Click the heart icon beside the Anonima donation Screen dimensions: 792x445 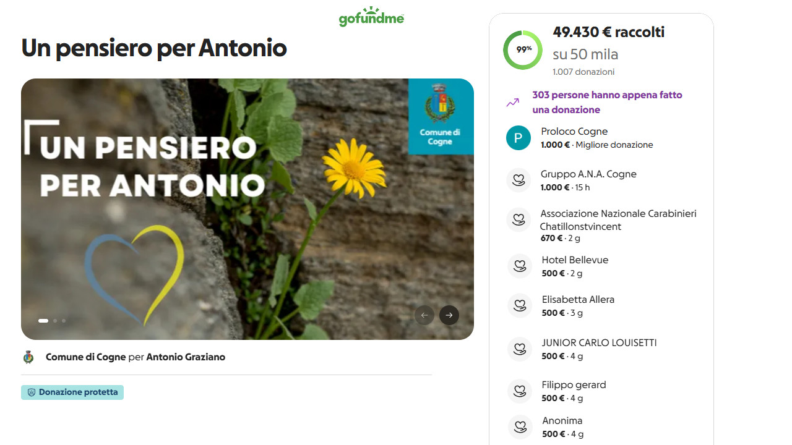[519, 426]
